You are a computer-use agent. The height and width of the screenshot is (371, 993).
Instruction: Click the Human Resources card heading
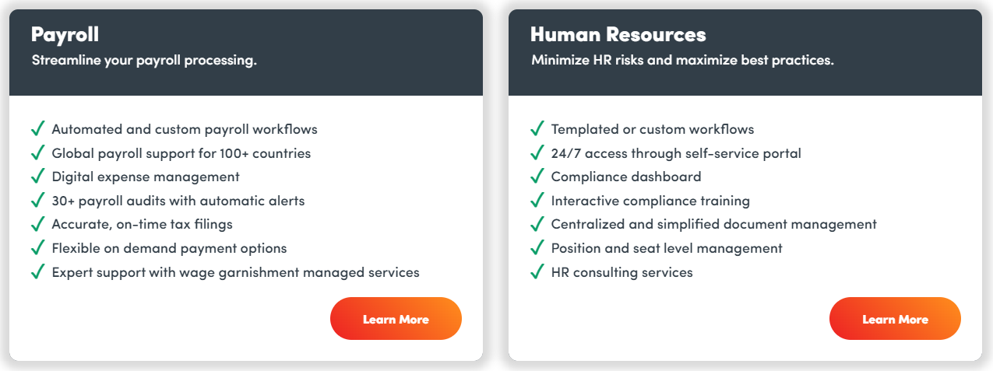(x=618, y=34)
